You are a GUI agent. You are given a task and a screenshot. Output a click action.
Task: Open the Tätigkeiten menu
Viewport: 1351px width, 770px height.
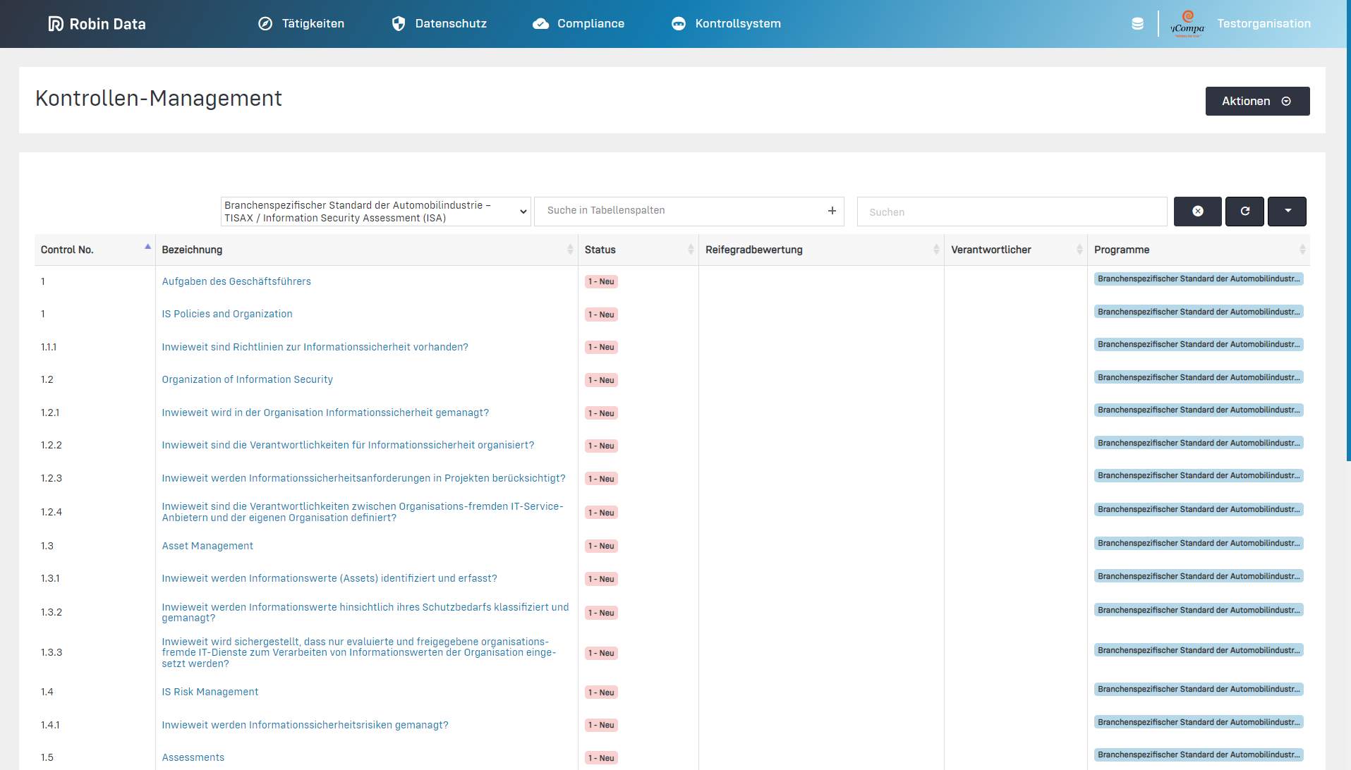coord(301,24)
